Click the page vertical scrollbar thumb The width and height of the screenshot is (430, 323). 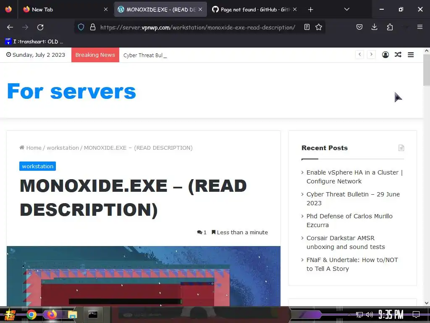pyautogui.click(x=427, y=70)
